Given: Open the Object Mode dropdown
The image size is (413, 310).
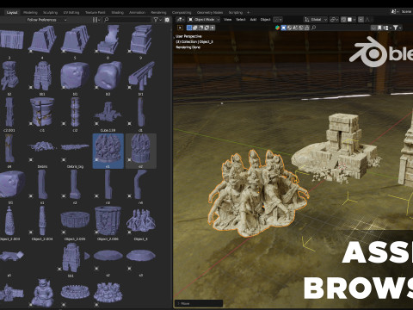Looking at the screenshot, I should 204,20.
